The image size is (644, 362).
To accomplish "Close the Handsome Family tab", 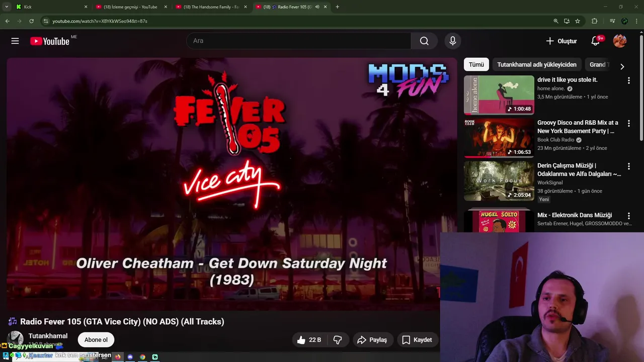I will [x=246, y=7].
